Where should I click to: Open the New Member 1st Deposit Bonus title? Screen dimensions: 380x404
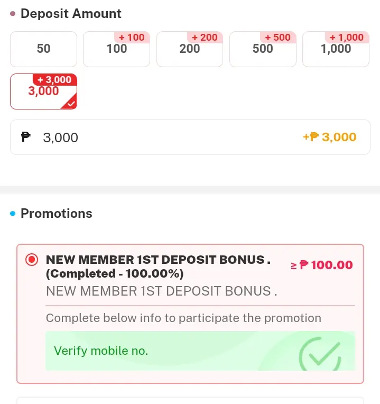pos(158,267)
